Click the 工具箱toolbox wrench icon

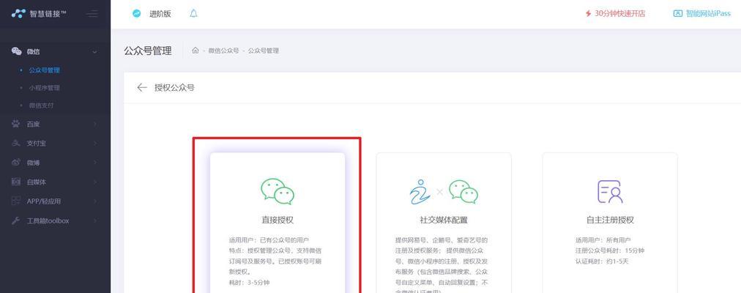[16, 220]
